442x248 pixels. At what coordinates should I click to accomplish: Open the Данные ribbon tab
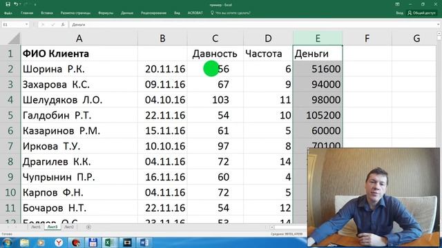[127, 13]
